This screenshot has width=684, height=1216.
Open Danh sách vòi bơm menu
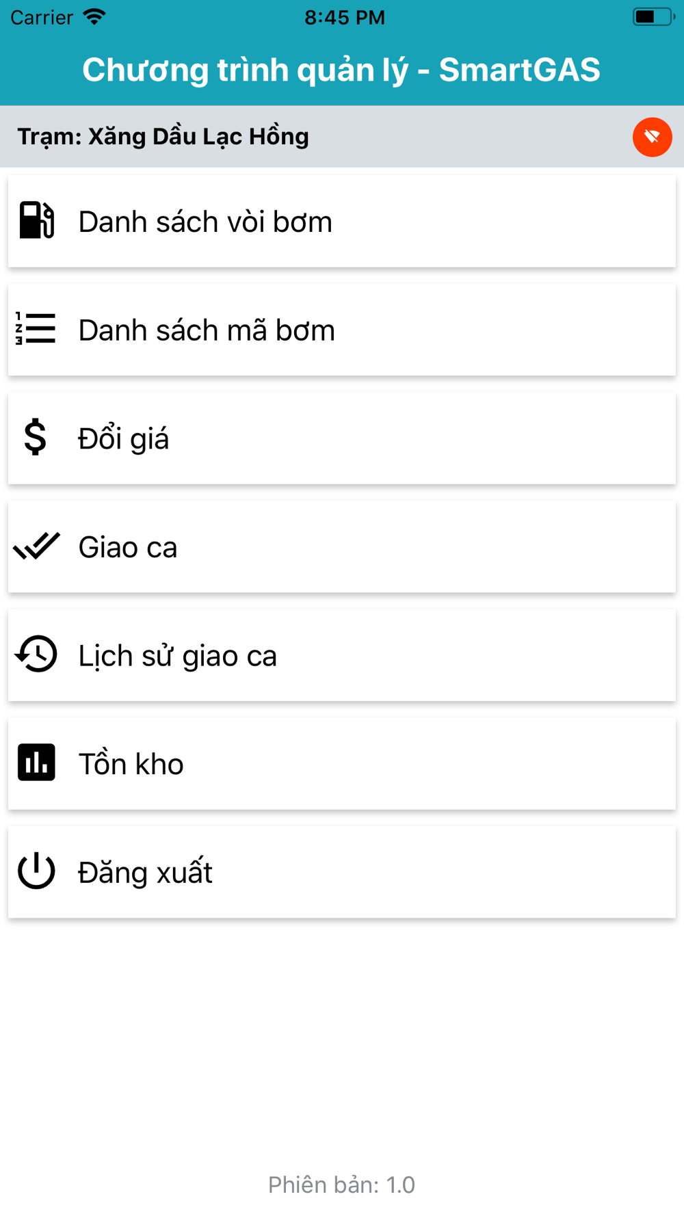coord(205,222)
